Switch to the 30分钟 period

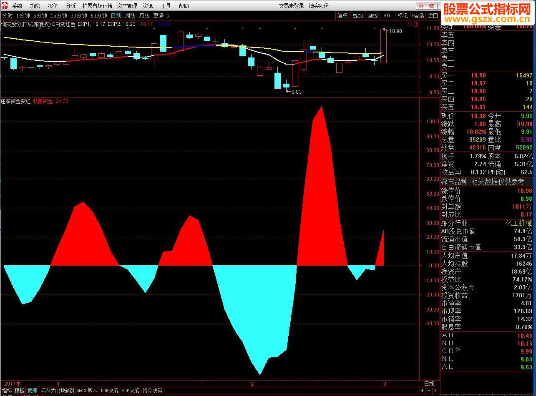(79, 15)
